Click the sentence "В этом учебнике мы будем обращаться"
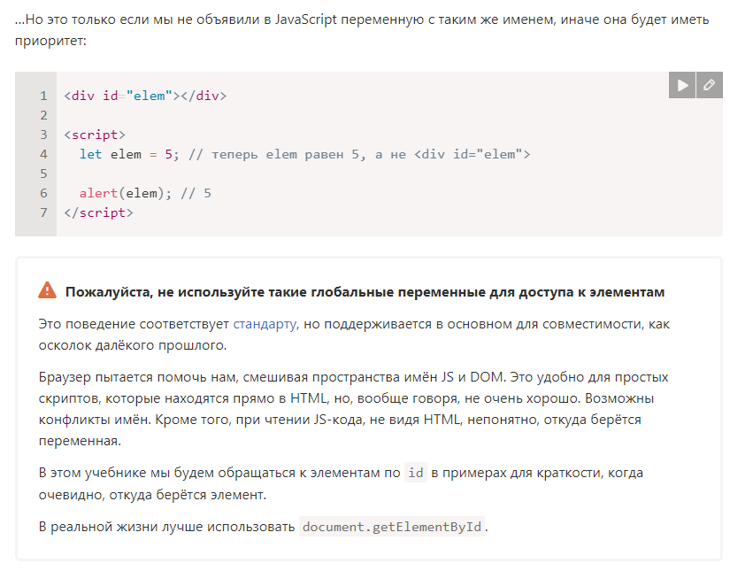Image resolution: width=730 pixels, height=571 pixels. (x=341, y=483)
